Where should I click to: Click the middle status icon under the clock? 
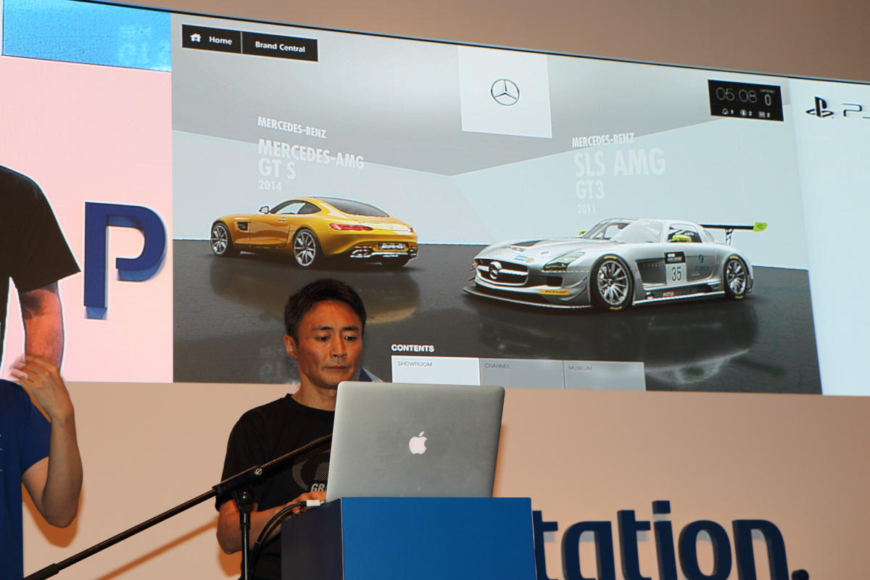(744, 113)
